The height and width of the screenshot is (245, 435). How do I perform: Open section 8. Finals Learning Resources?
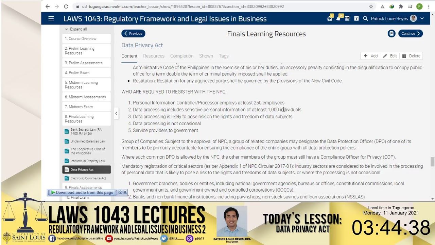(x=86, y=119)
